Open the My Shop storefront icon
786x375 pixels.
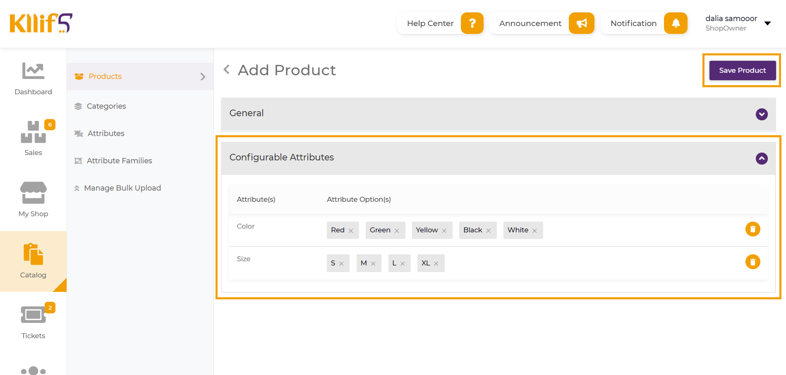coord(33,193)
